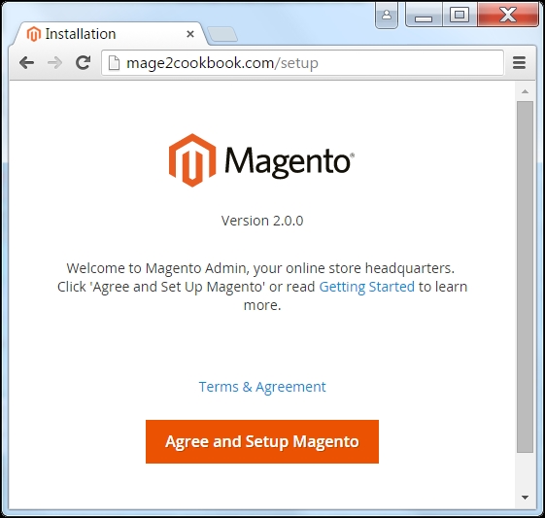Open a new tab with the blank tab button
This screenshot has width=545, height=518.
[x=222, y=34]
